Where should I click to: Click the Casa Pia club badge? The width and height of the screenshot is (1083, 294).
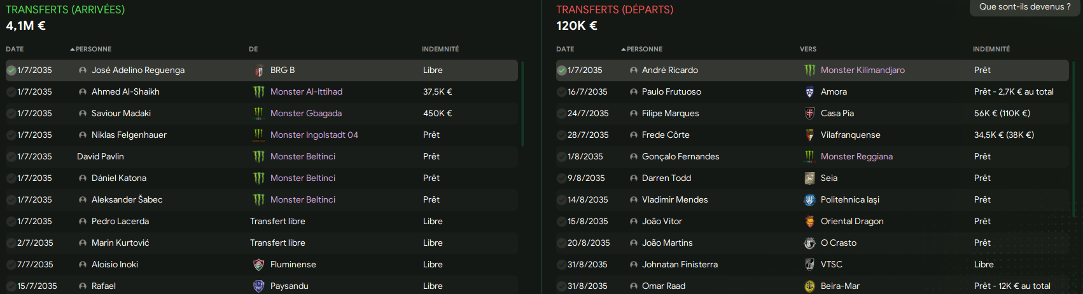tap(809, 114)
